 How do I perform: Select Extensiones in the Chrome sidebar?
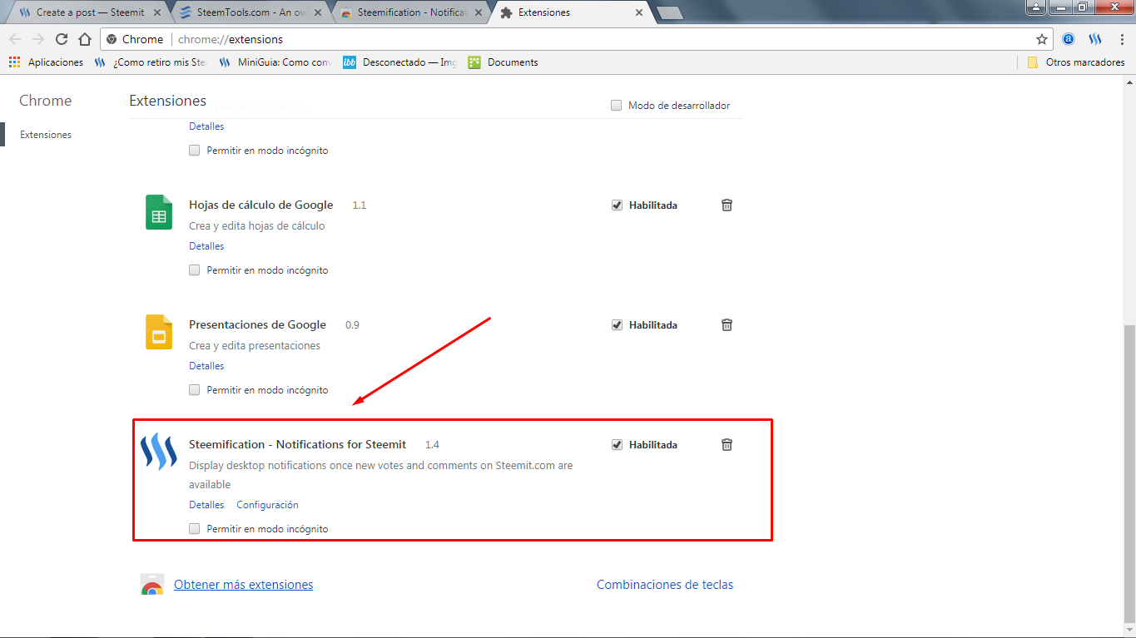[x=46, y=135]
